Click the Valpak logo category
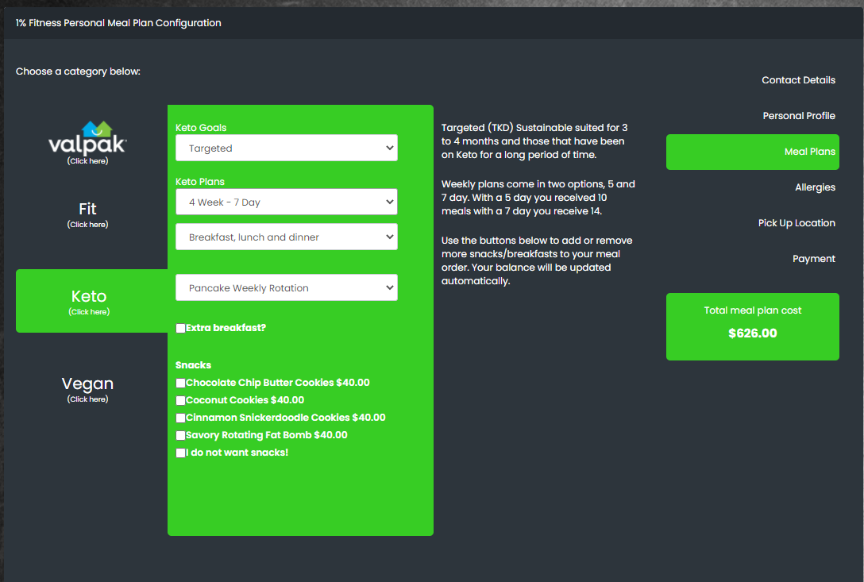Image resolution: width=864 pixels, height=582 pixels. coord(87,143)
